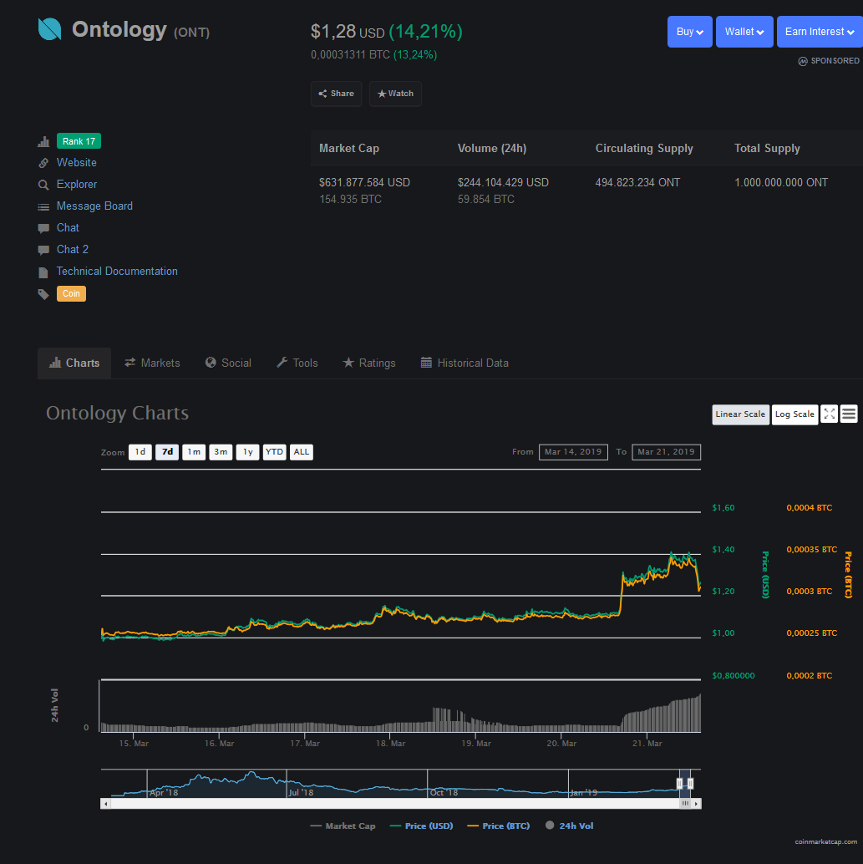Toggle Market Cap series in legend
863x864 pixels.
(x=343, y=826)
